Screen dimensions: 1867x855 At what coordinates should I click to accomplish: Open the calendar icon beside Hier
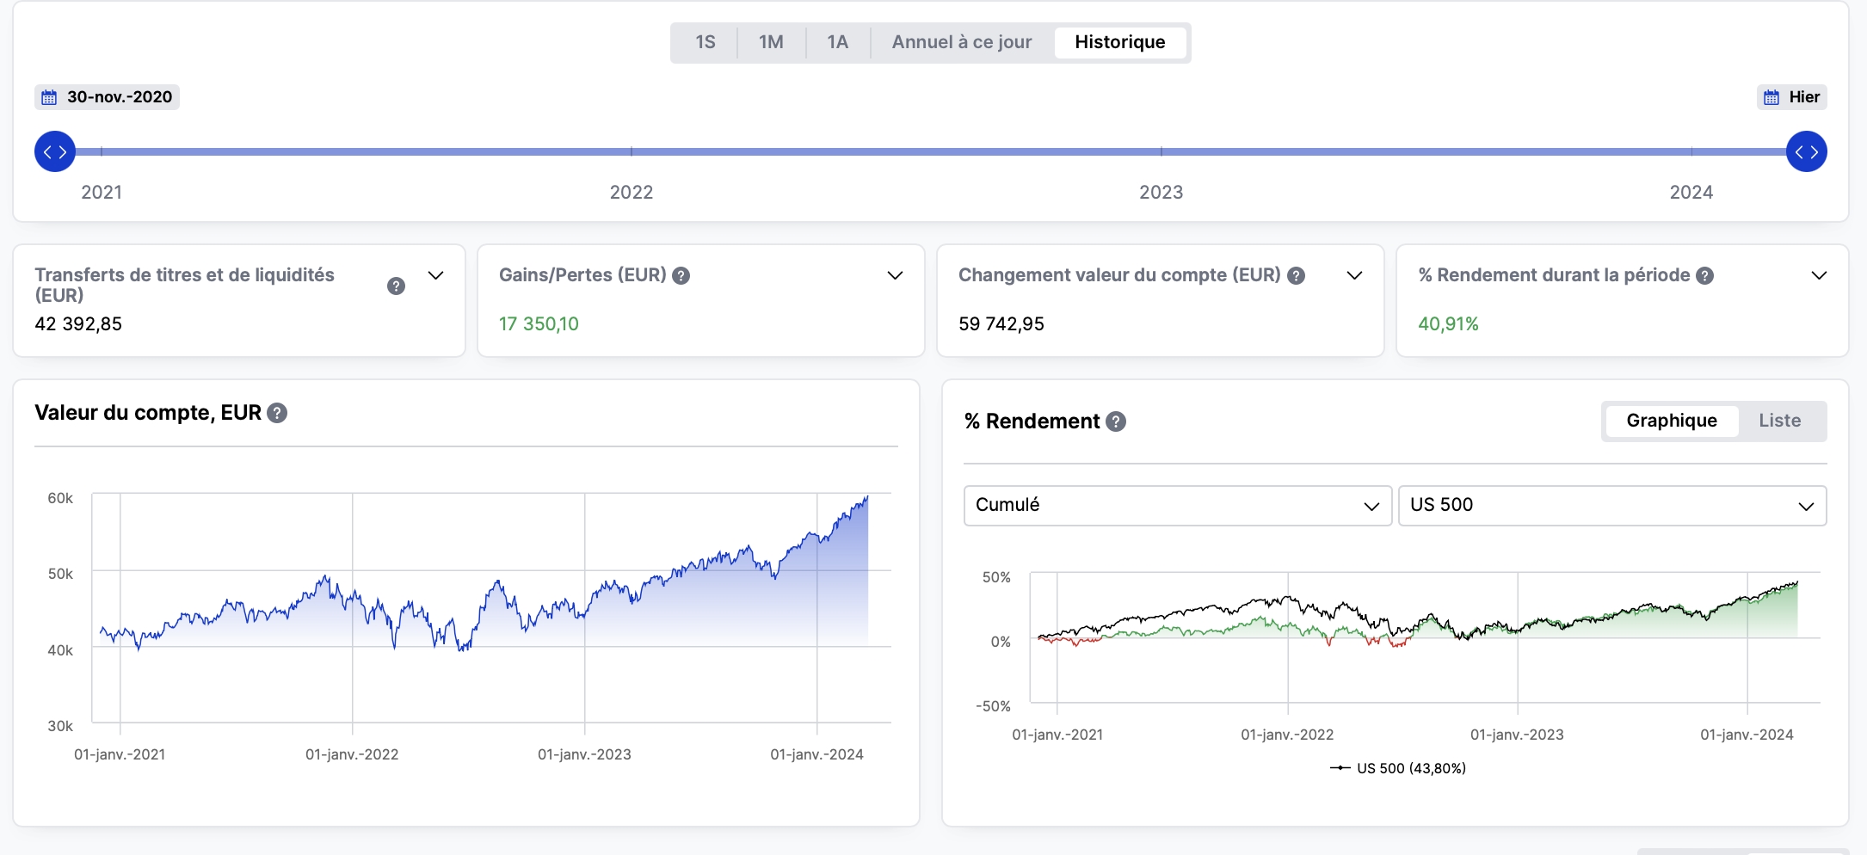click(1771, 97)
